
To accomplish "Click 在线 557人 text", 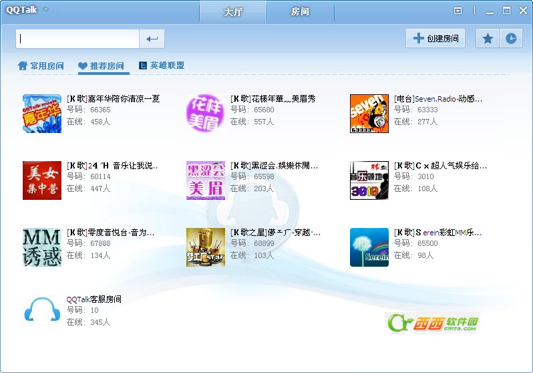I will tap(252, 122).
